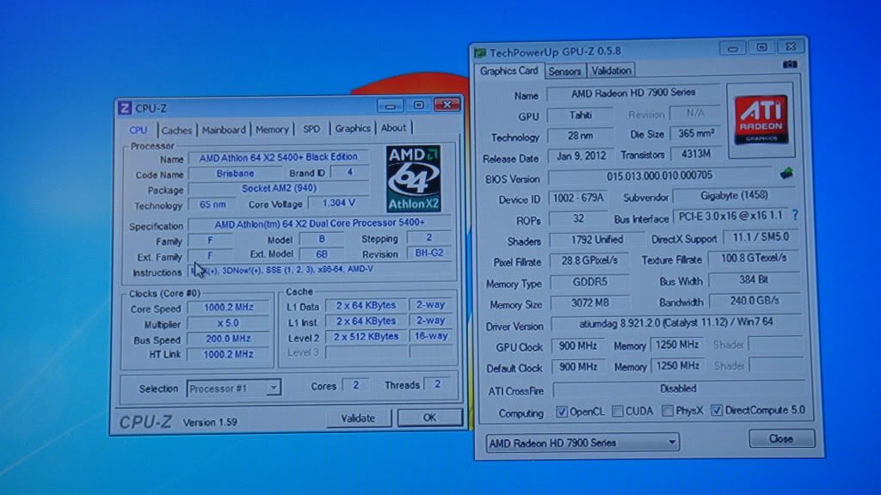Click the green BIOS save chip icon
This screenshot has width=881, height=495.
pyautogui.click(x=786, y=174)
